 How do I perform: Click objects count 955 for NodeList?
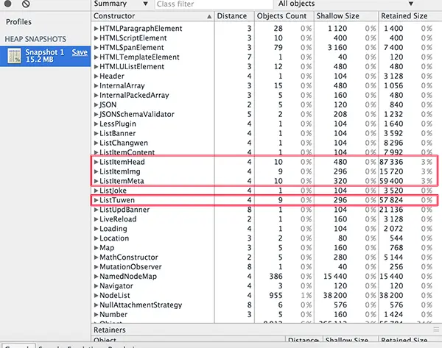276,296
